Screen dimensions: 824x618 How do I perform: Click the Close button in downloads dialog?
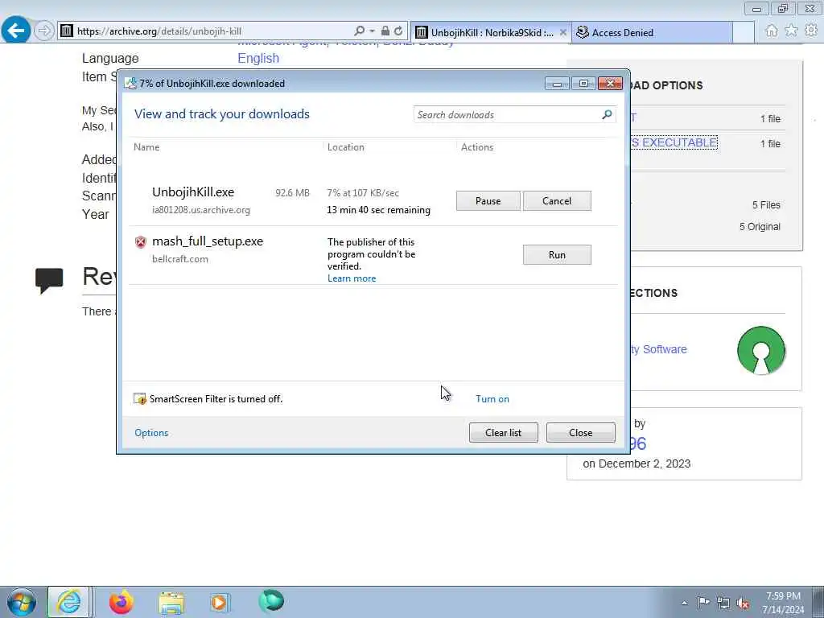pos(581,432)
